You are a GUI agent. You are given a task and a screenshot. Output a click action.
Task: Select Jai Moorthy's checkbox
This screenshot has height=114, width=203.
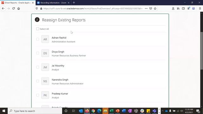(x=37, y=67)
